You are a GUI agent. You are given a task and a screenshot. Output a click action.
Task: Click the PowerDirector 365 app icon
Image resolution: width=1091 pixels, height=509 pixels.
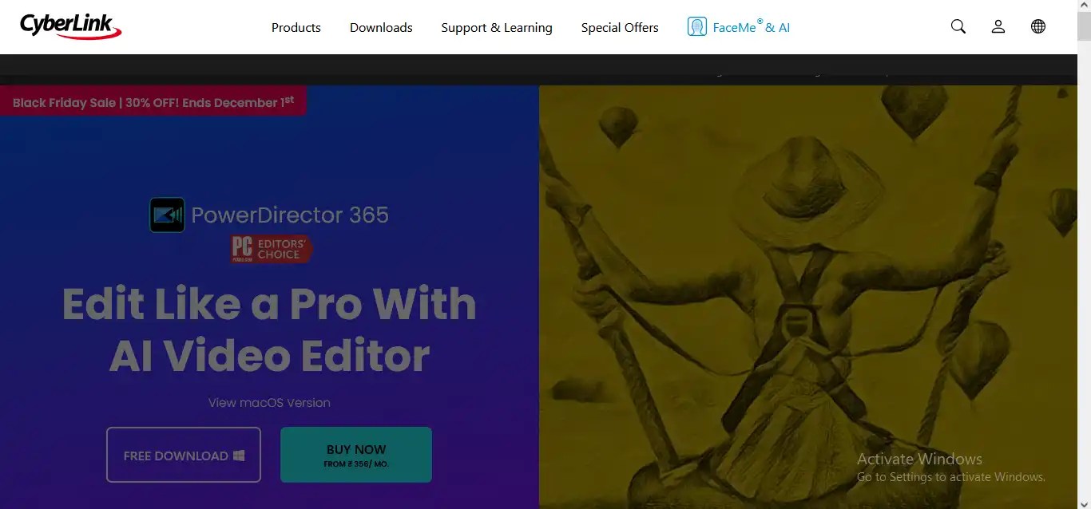pos(167,215)
